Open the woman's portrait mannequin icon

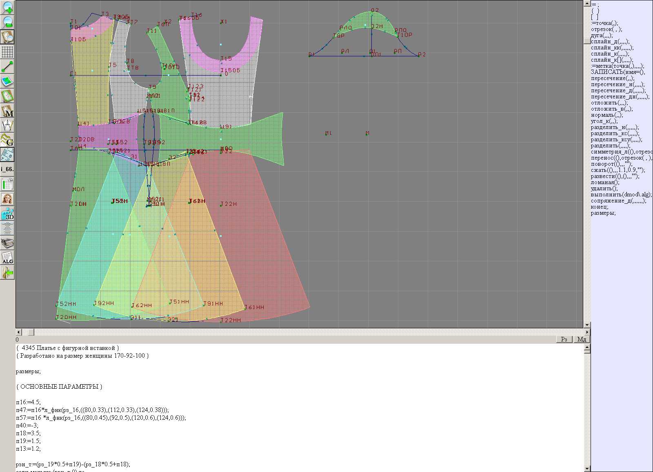(7, 199)
